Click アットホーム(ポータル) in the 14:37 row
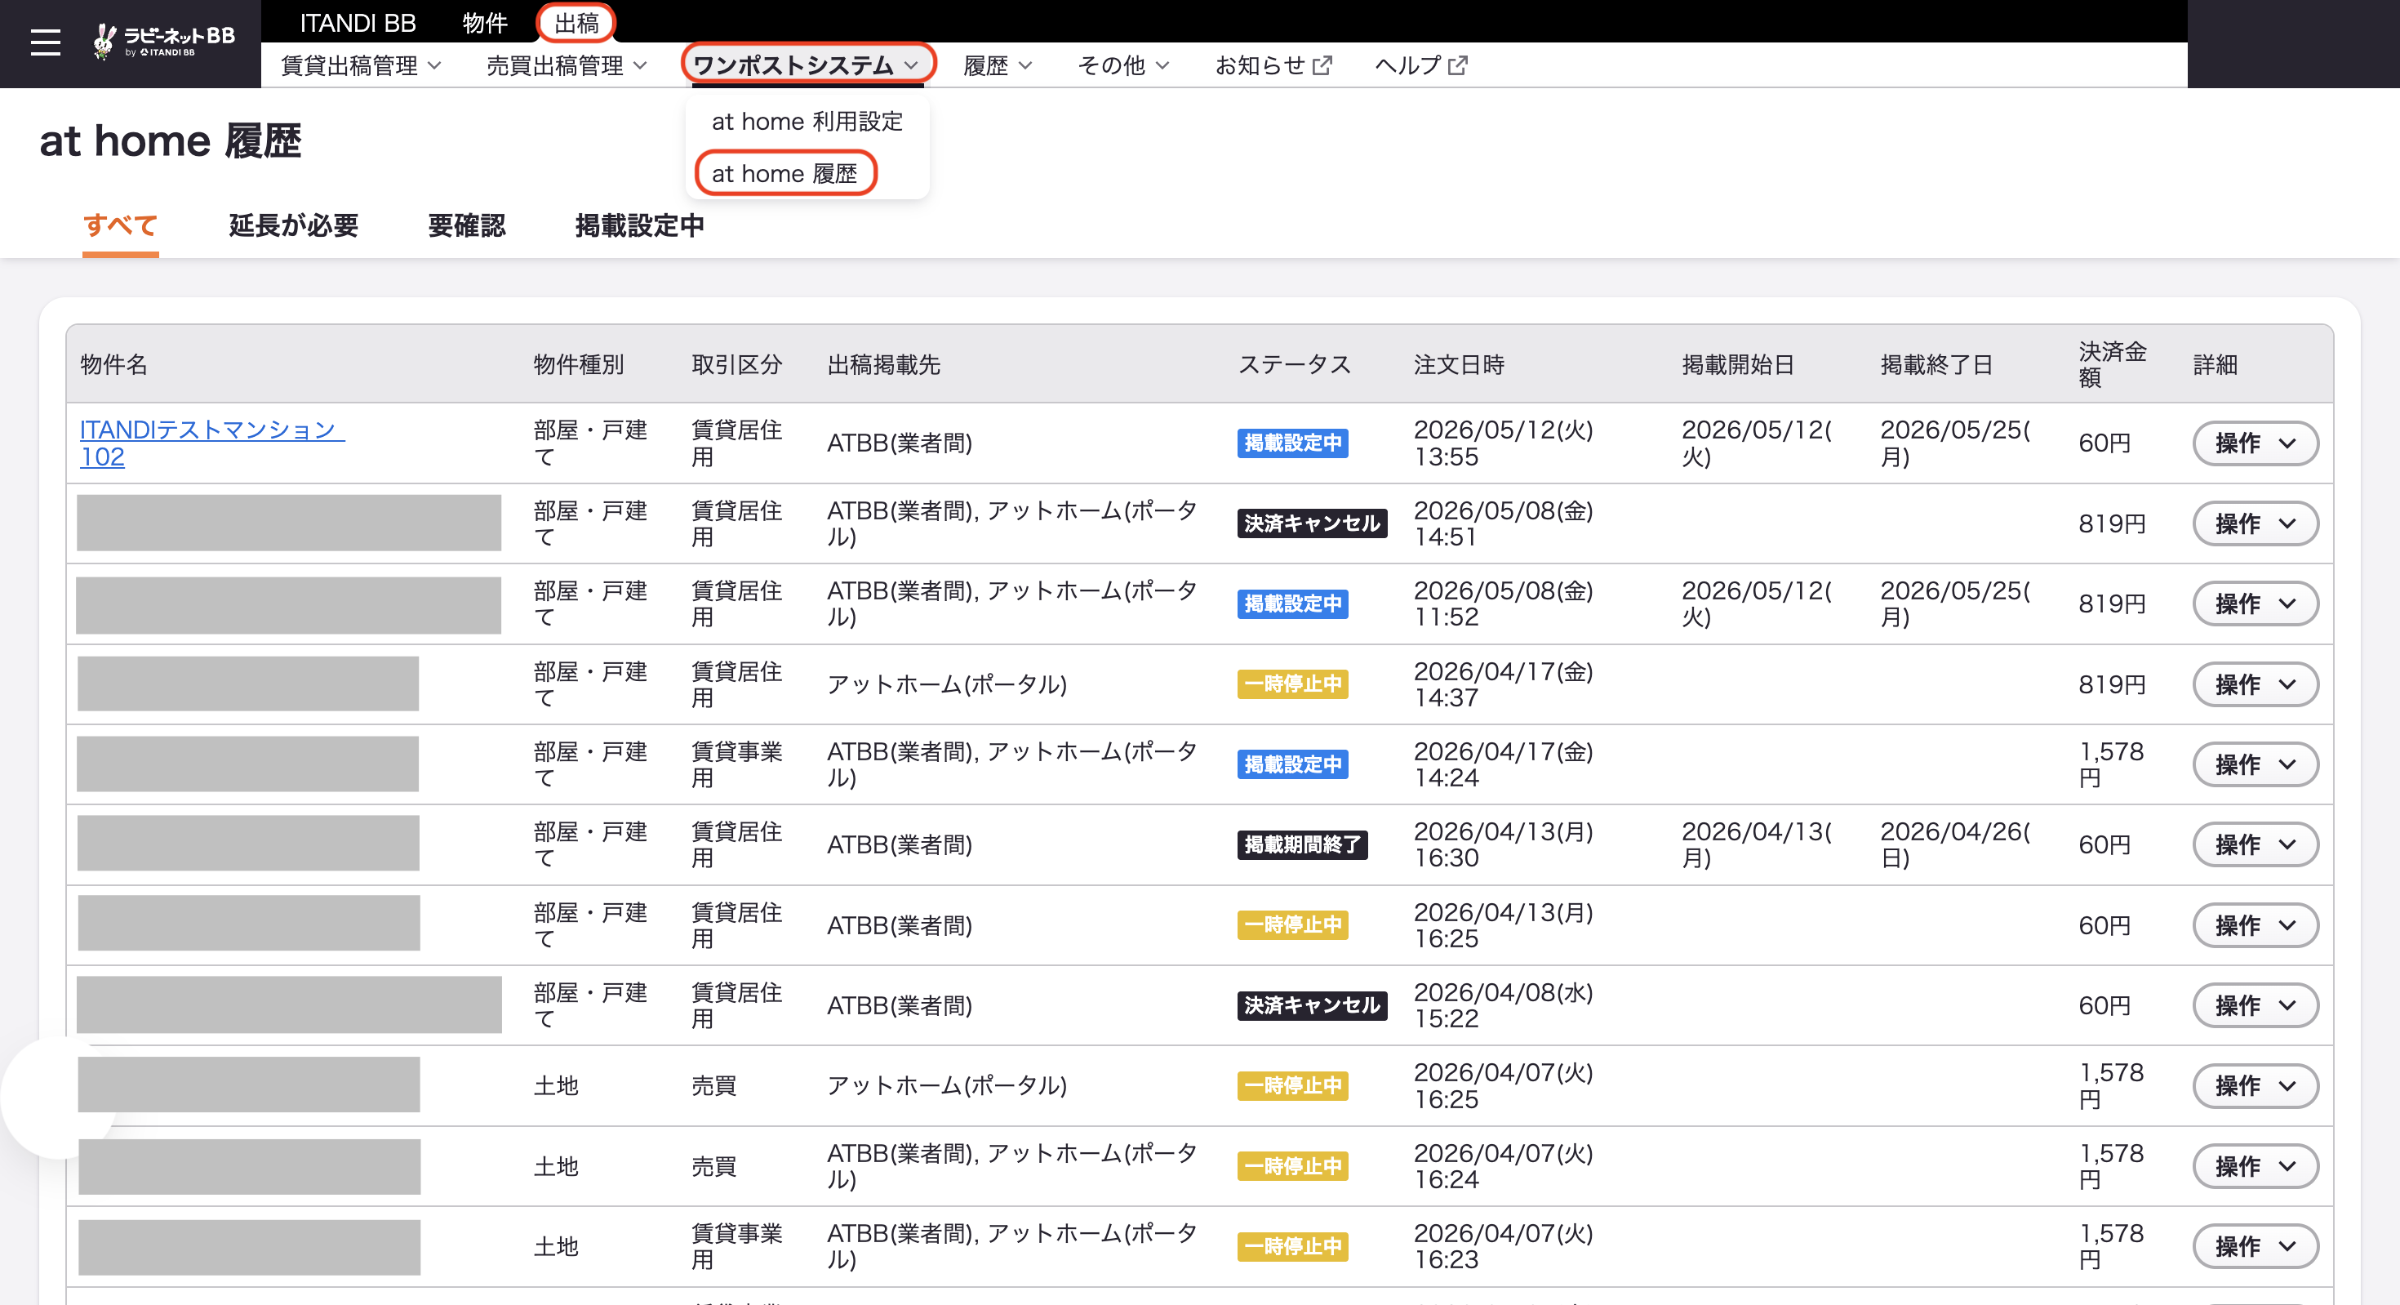This screenshot has height=1305, width=2400. 947,684
